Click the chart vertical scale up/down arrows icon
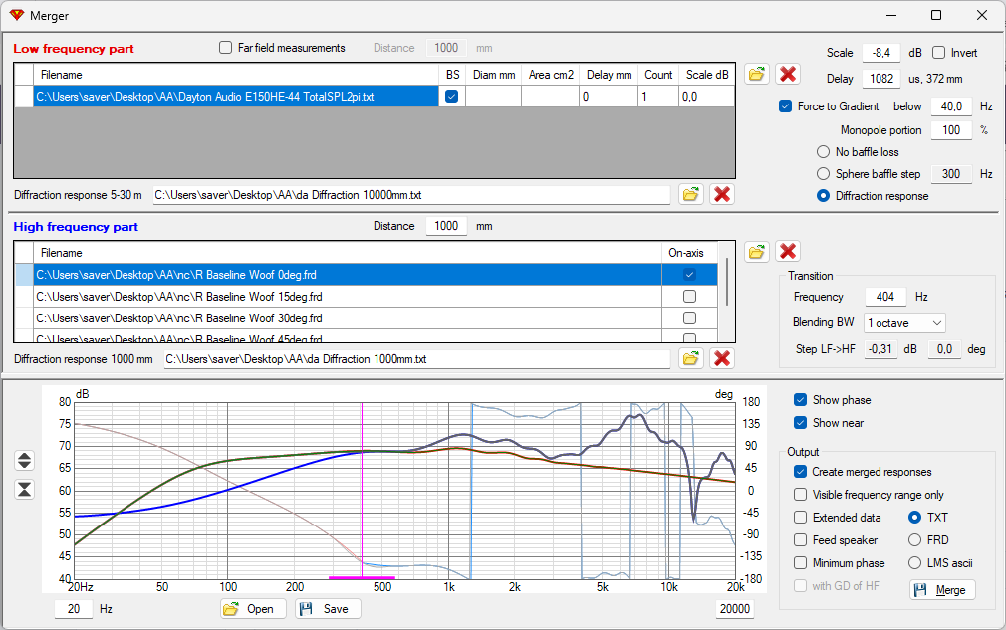The image size is (1006, 630). pos(24,460)
